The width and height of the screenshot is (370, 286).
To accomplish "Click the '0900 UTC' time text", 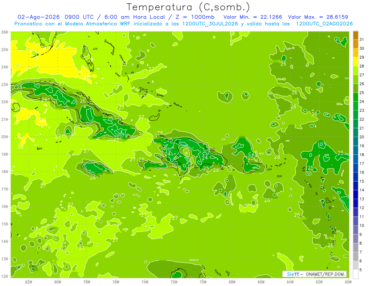I will click(x=79, y=17).
